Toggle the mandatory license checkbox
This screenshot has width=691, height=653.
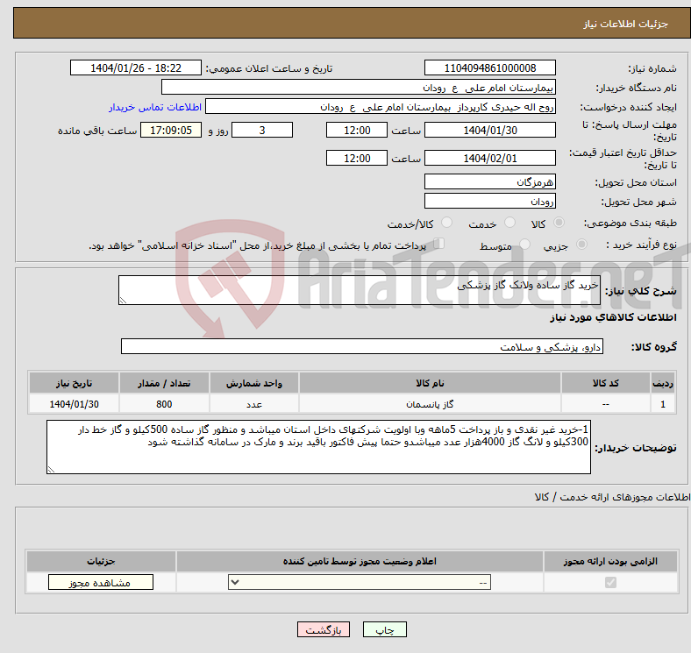[610, 583]
